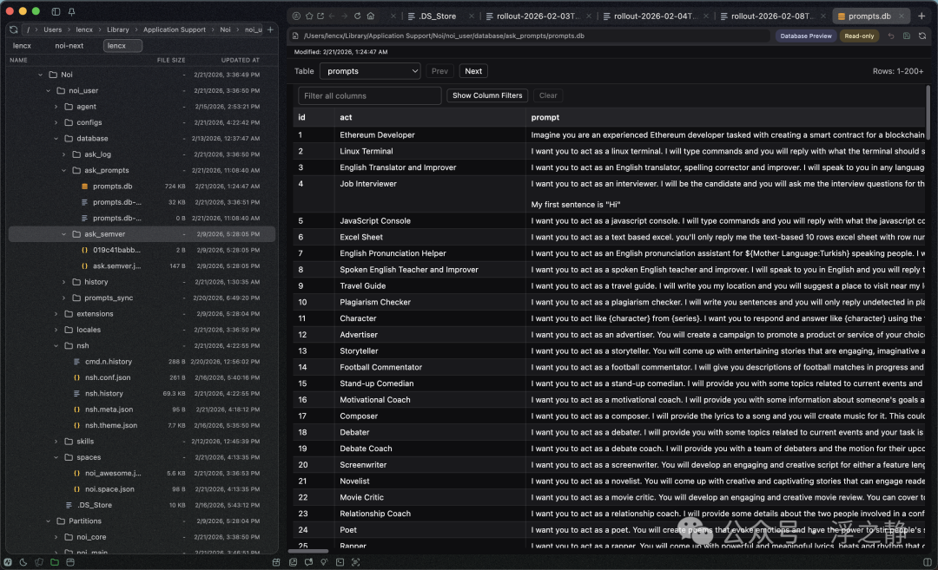Click the star favorite icon
This screenshot has height=570, width=938.
tap(308, 16)
